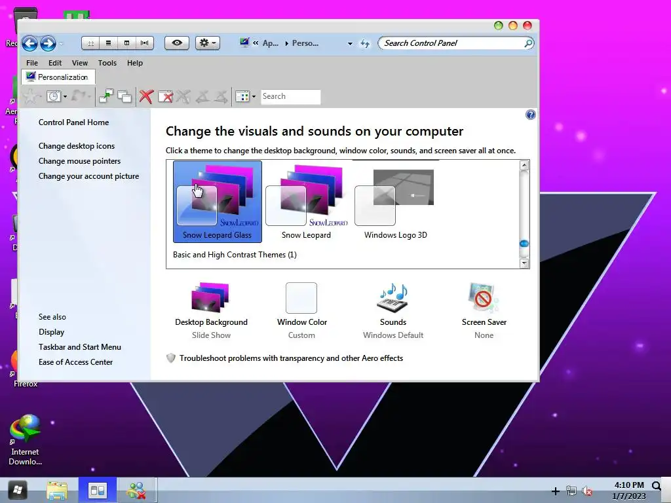Go forward with the blue forward arrow

[x=48, y=43]
